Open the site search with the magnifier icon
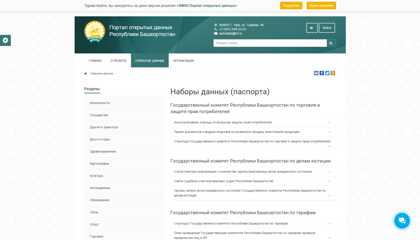 click(x=331, y=43)
